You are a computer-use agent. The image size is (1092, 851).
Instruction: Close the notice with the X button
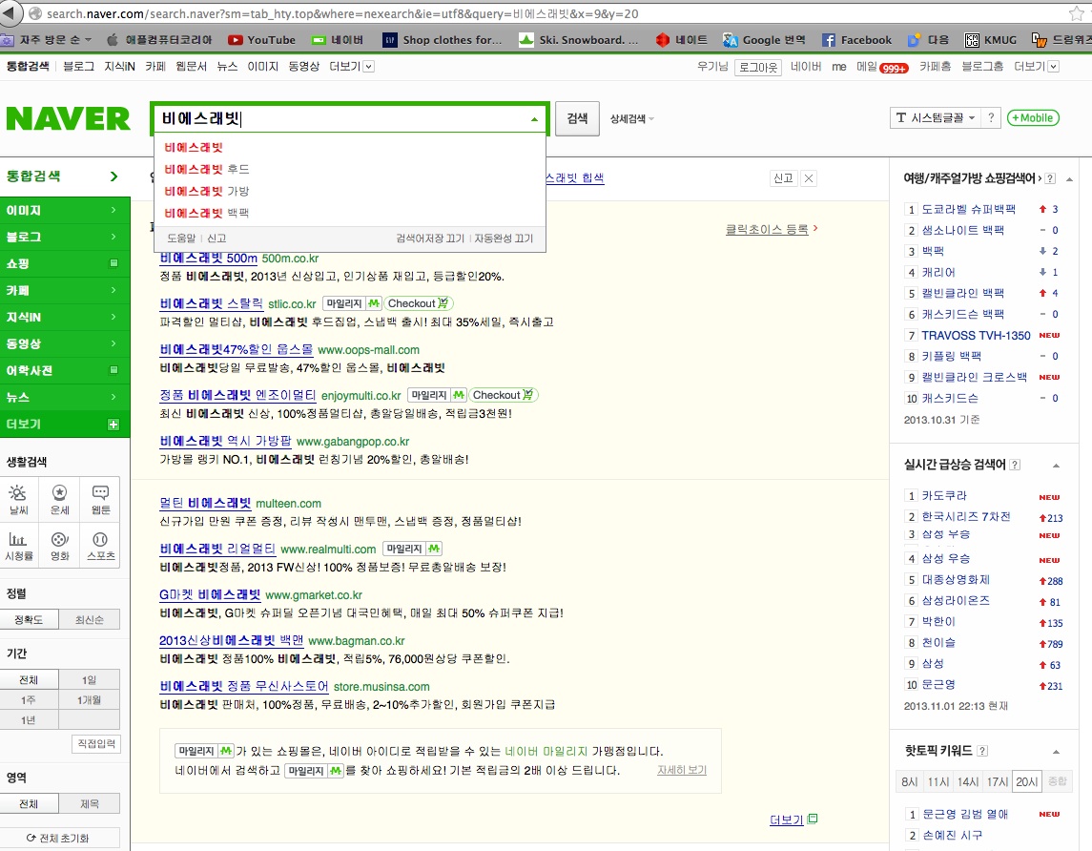tap(809, 178)
